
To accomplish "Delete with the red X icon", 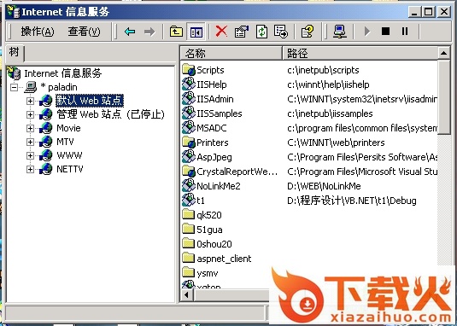I will click(x=221, y=31).
